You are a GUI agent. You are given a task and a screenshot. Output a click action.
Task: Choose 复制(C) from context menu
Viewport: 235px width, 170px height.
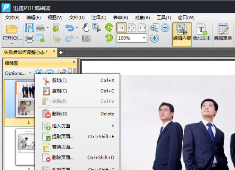point(77,91)
